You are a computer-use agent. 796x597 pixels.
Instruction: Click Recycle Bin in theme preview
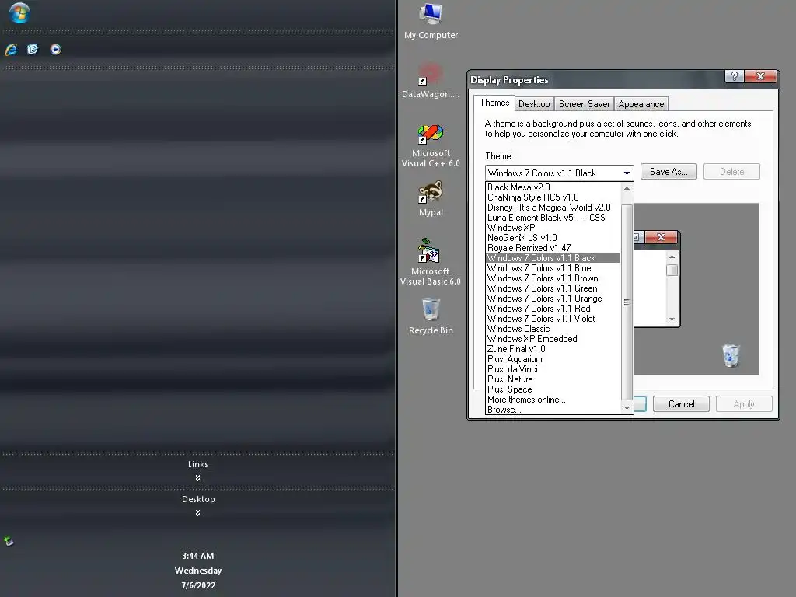click(x=731, y=355)
